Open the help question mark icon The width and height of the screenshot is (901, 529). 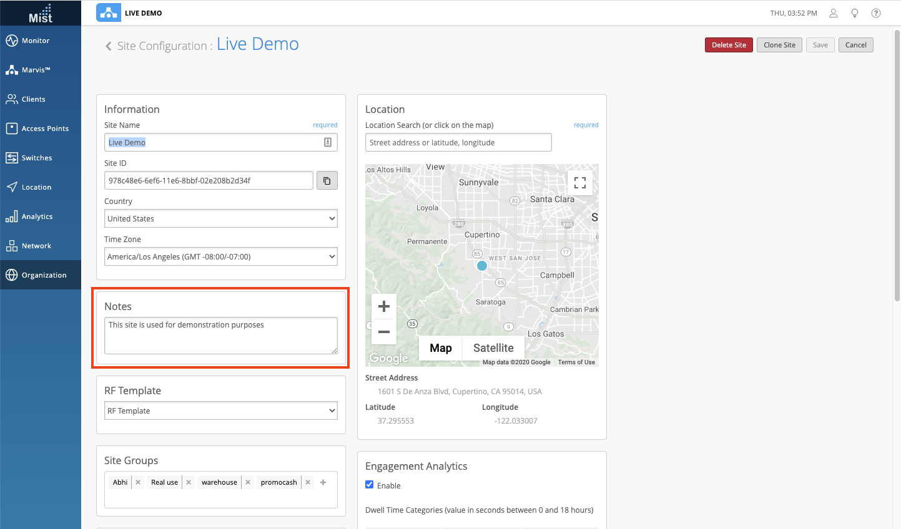click(x=876, y=13)
